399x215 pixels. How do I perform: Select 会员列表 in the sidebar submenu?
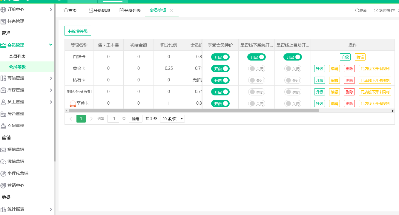click(17, 56)
